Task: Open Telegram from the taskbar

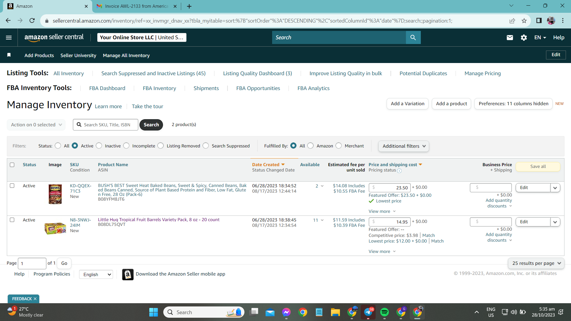Action: [x=368, y=312]
